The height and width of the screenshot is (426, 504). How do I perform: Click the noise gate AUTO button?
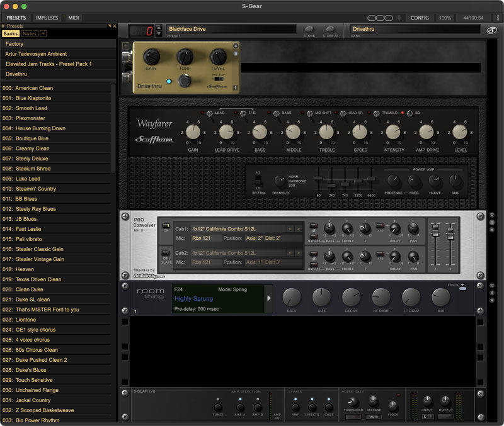374,417
